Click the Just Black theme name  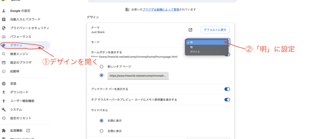(98, 32)
